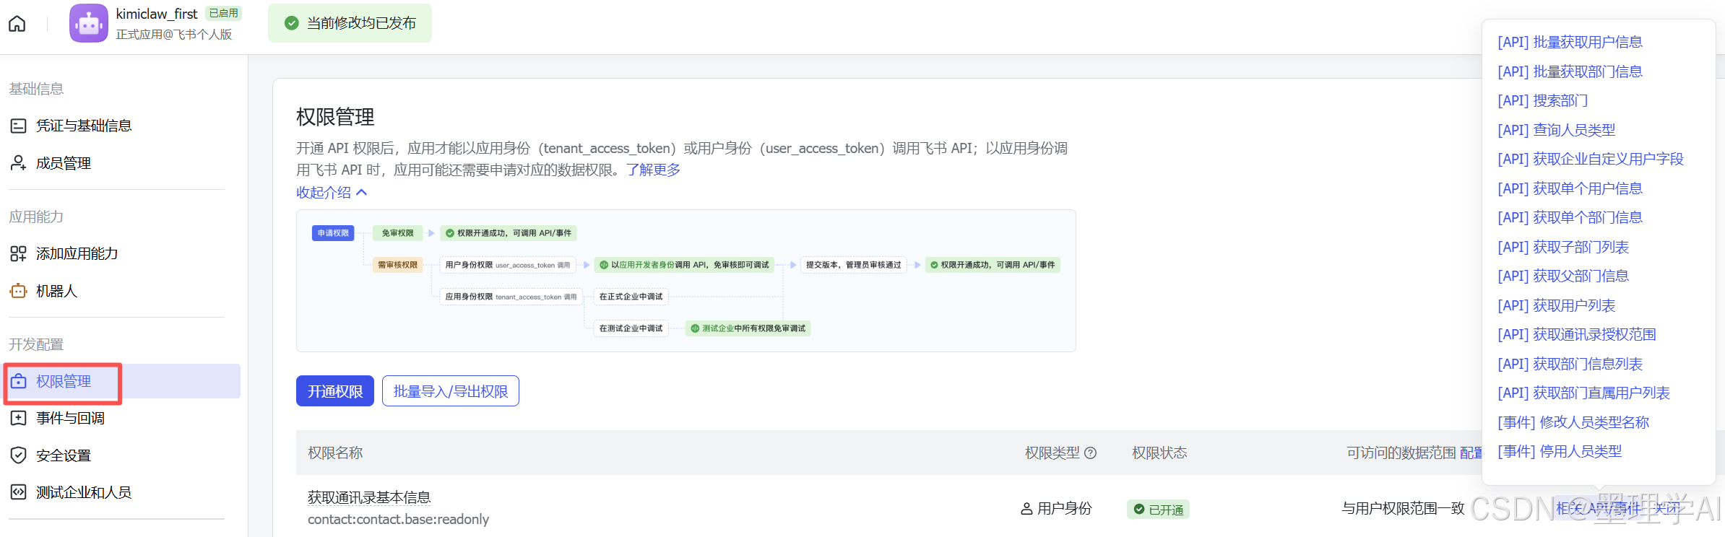Click the 权限名称 column header
The width and height of the screenshot is (1725, 537).
point(335,453)
